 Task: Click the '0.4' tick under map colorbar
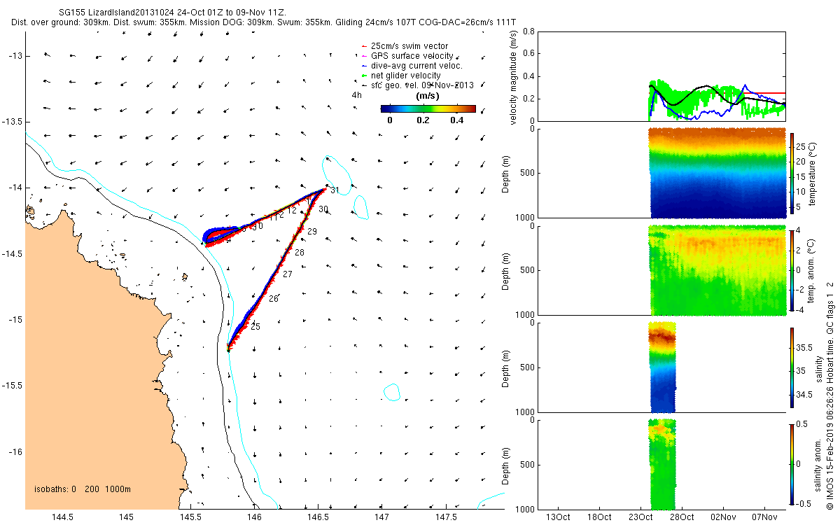458,120
